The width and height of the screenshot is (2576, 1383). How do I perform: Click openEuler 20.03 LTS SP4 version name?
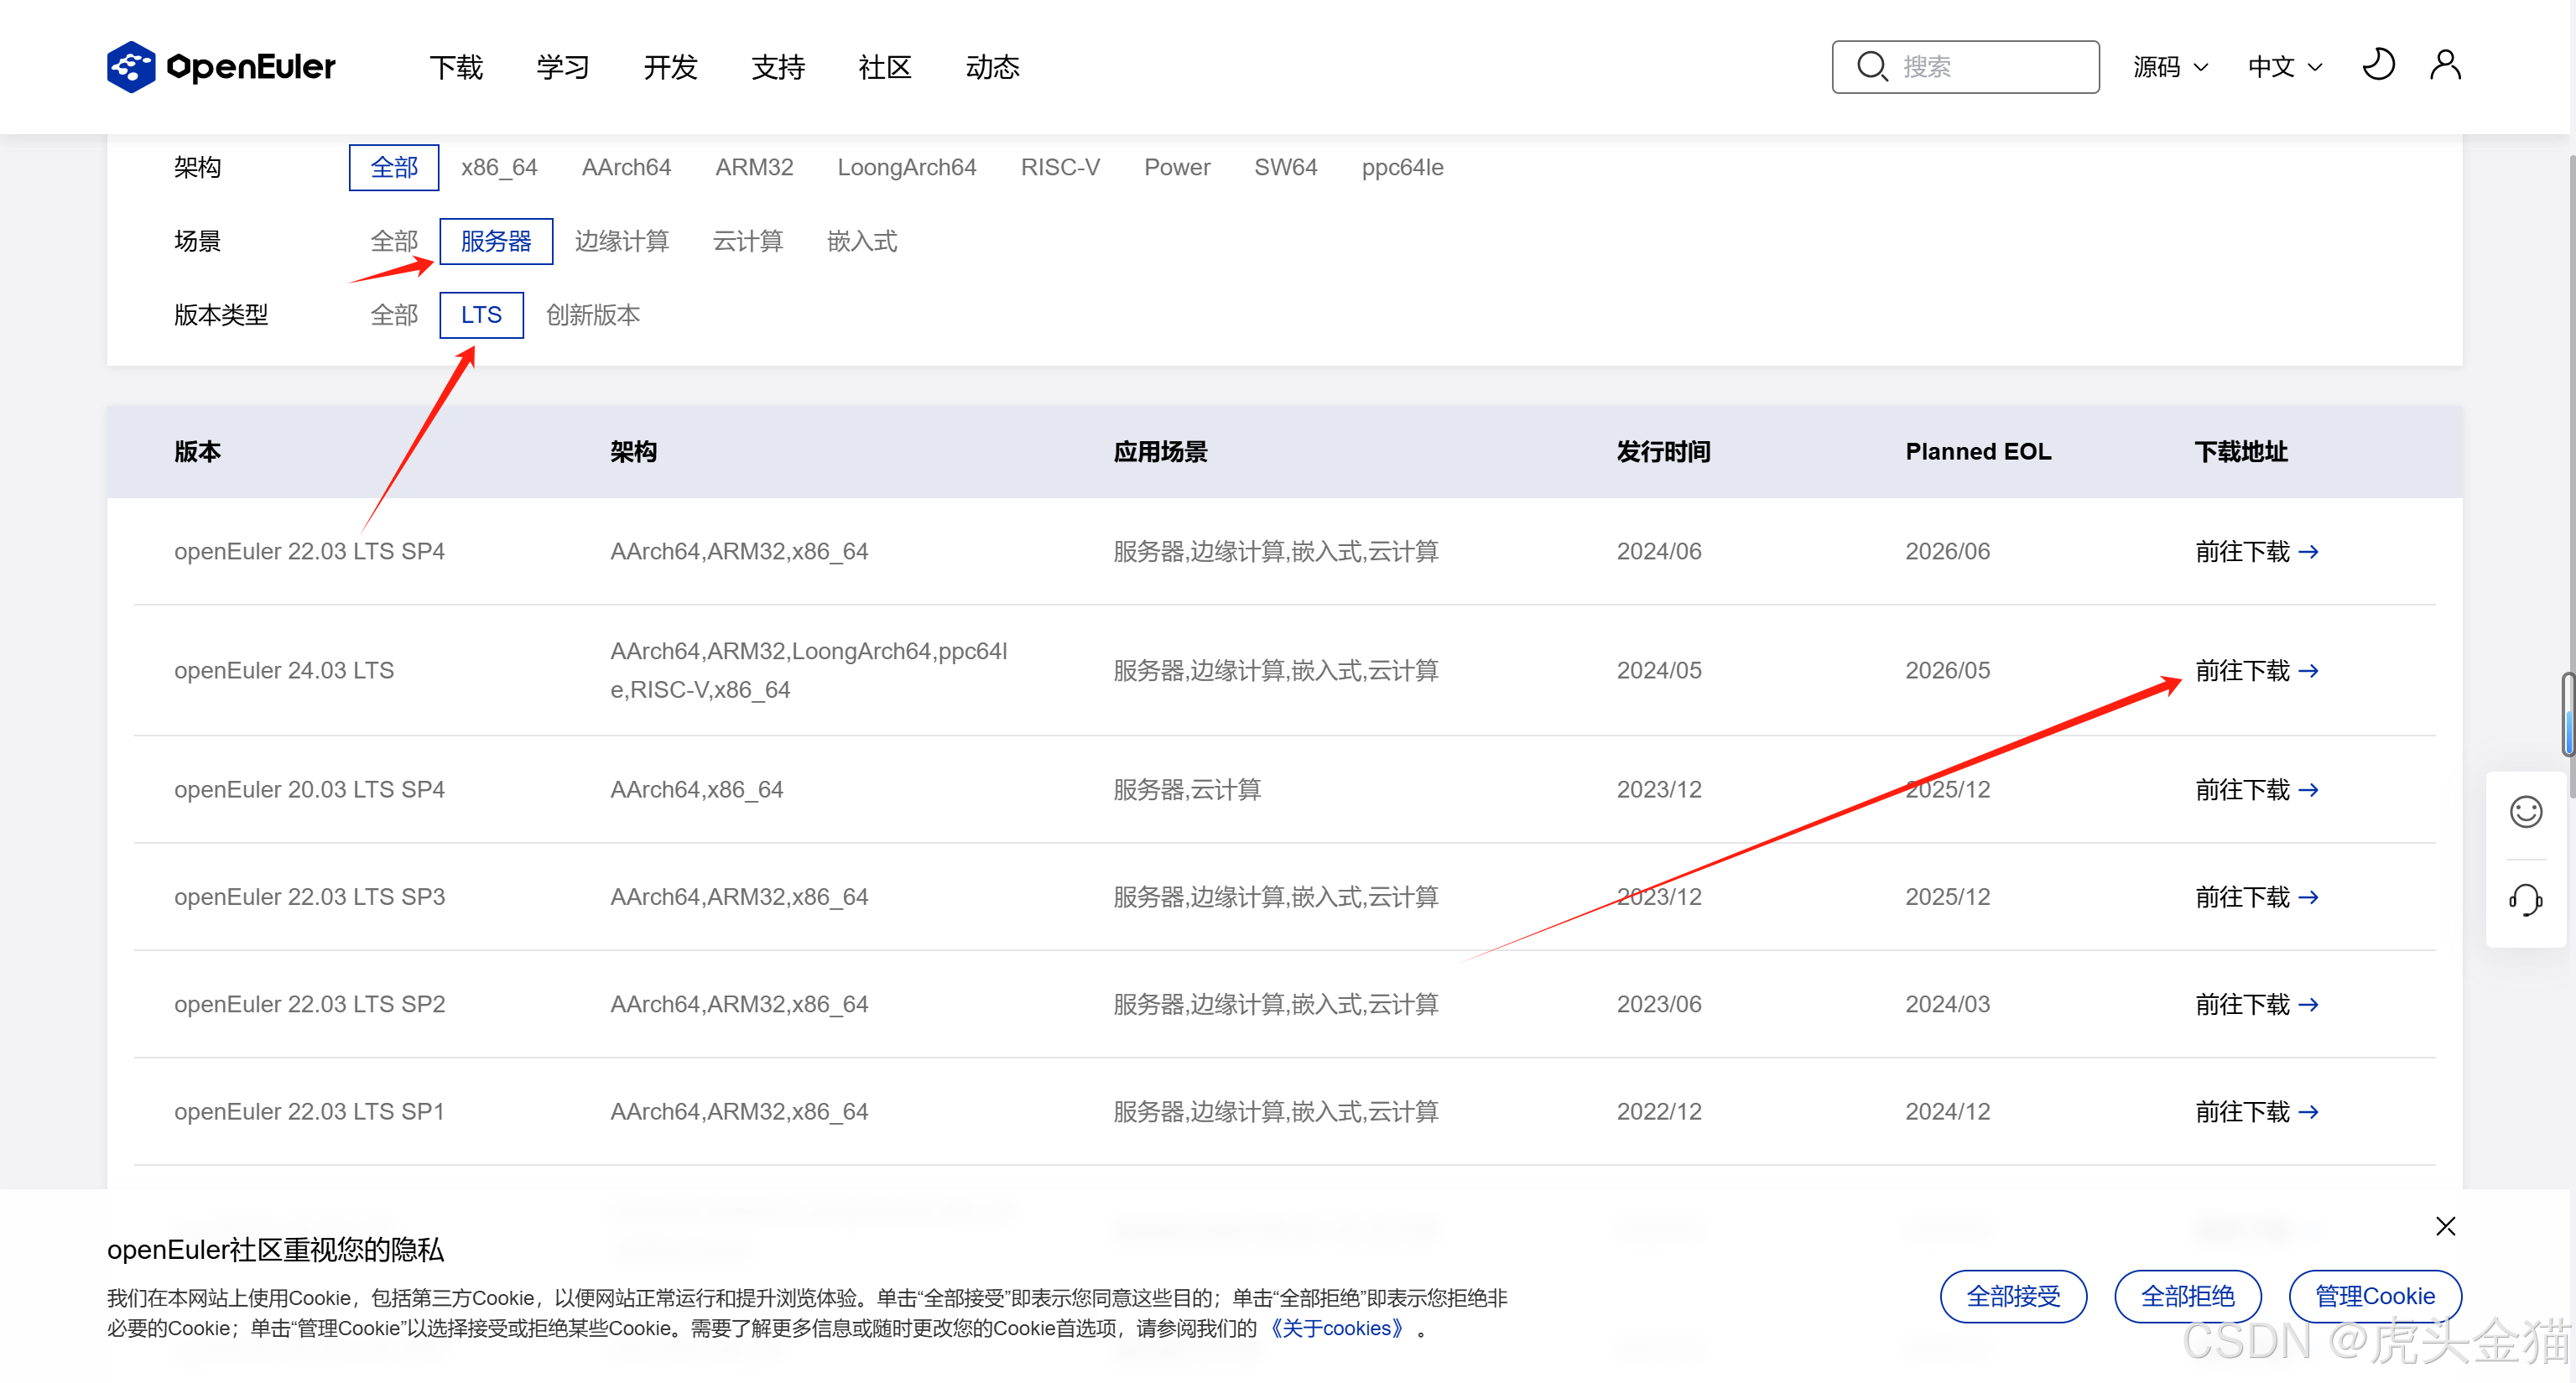click(x=309, y=789)
